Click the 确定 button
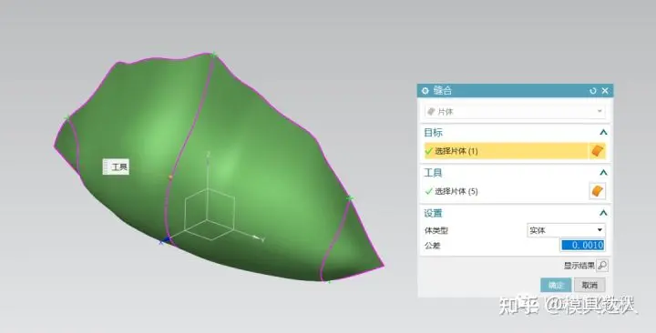The image size is (656, 333). (x=556, y=286)
